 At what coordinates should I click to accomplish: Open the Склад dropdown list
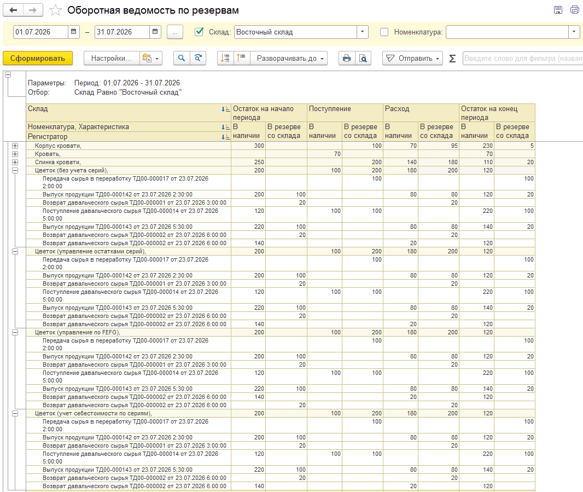pos(362,32)
